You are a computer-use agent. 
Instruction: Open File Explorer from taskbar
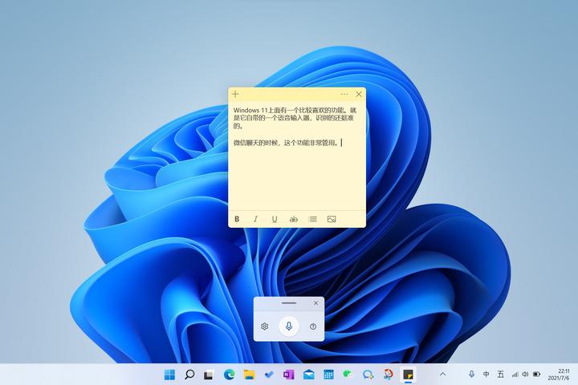[x=249, y=375]
